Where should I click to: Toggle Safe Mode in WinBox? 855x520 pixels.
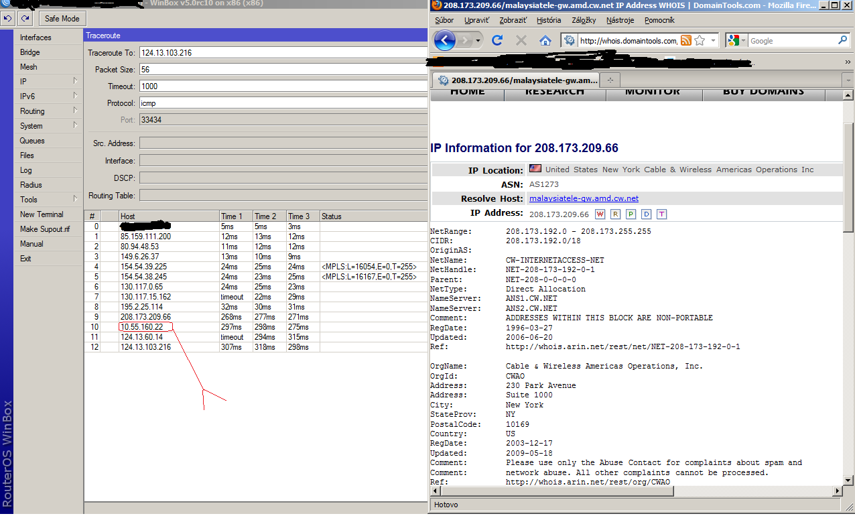[62, 18]
